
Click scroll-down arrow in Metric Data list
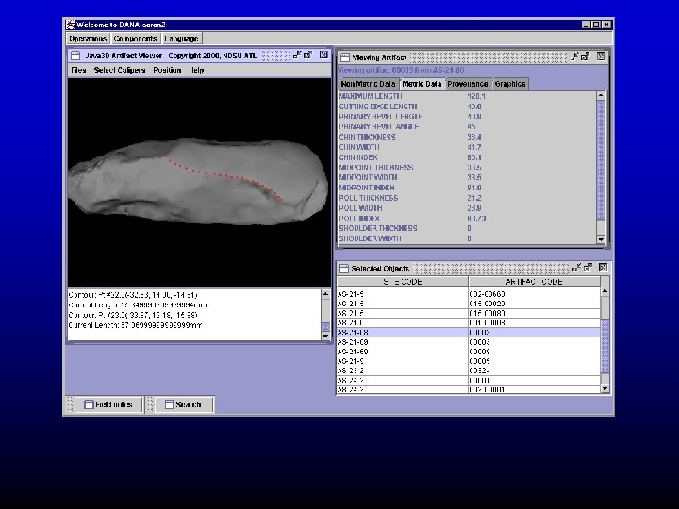[x=602, y=239]
